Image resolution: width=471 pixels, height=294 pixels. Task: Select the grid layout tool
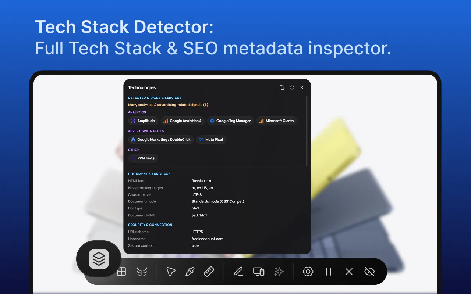121,272
